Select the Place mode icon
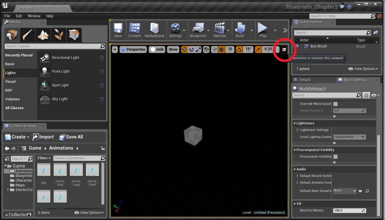This screenshot has width=385, height=220. tap(12, 35)
